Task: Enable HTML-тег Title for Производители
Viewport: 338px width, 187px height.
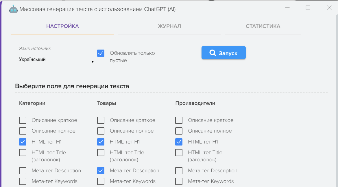Action: [179, 152]
